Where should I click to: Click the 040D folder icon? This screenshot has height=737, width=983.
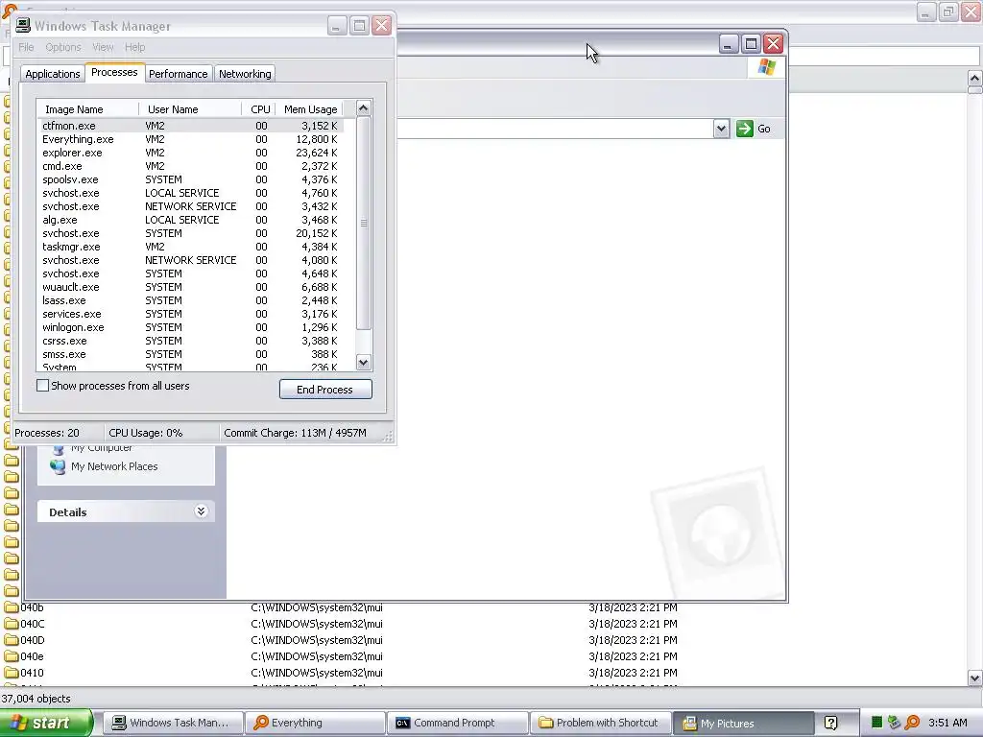coord(12,640)
